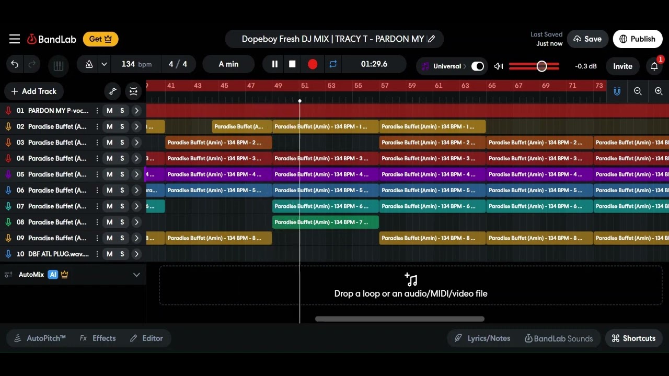Click bar 57 on the ruler
The image size is (669, 376).
pos(385,86)
